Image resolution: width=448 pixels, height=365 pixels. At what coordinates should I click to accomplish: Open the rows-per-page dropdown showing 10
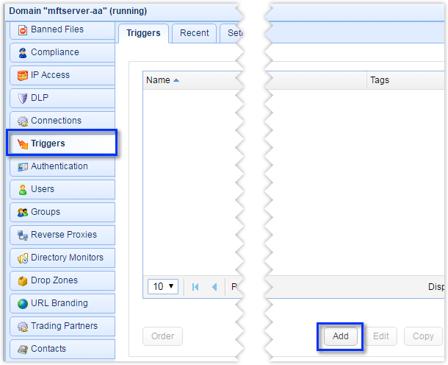tap(163, 286)
